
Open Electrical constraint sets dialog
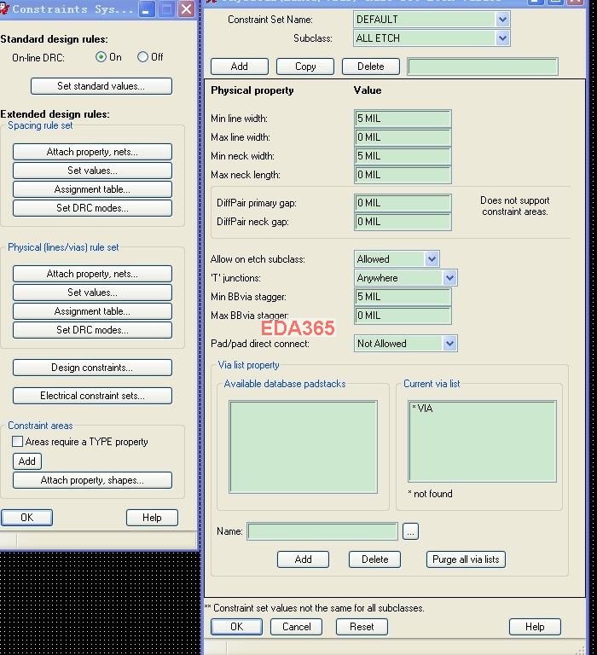[92, 396]
